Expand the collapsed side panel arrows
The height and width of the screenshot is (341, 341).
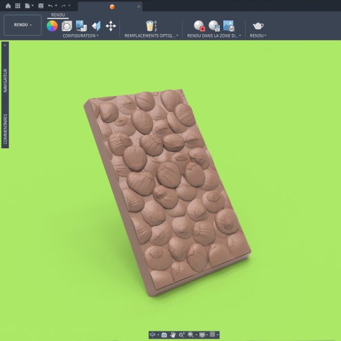click(5, 45)
